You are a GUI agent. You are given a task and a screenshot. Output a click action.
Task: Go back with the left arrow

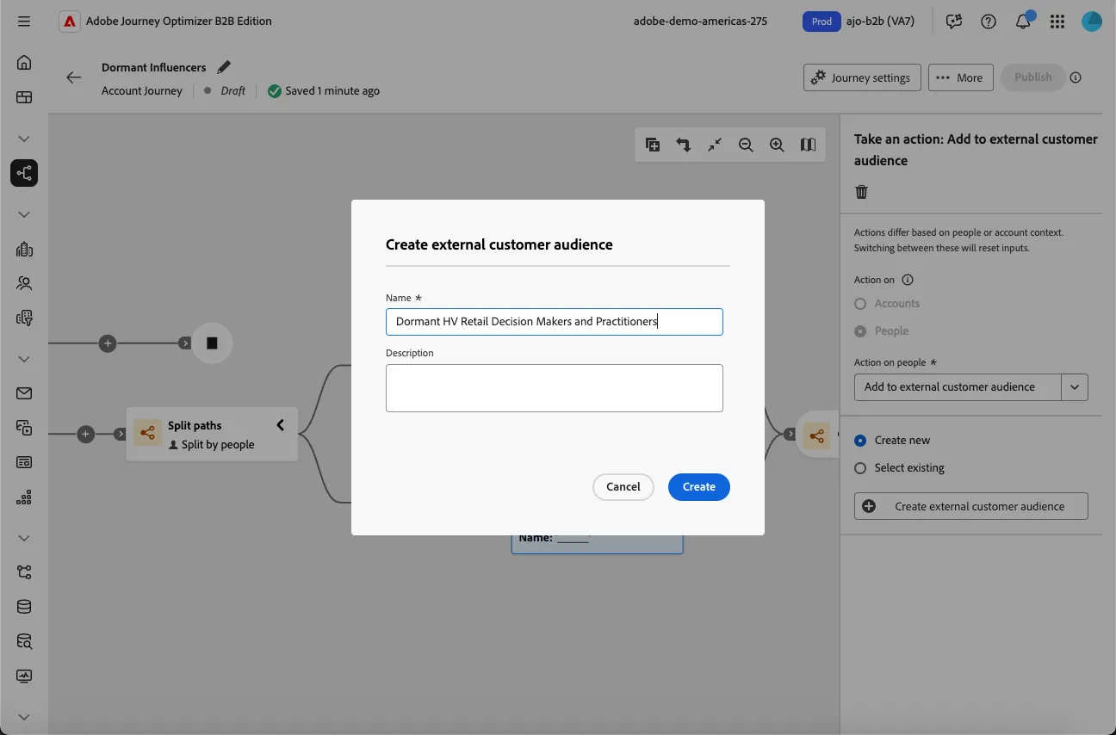74,77
